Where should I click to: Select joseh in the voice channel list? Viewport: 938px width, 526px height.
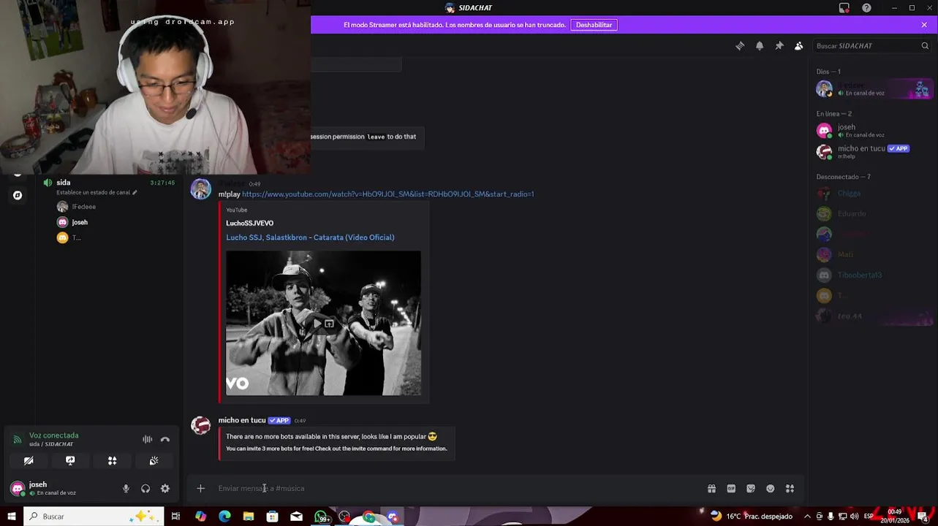pyautogui.click(x=80, y=222)
